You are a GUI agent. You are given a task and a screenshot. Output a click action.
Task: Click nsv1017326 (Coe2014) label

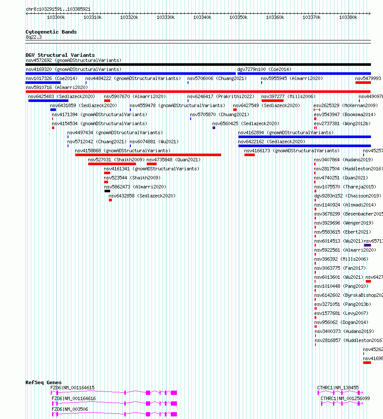click(52, 79)
